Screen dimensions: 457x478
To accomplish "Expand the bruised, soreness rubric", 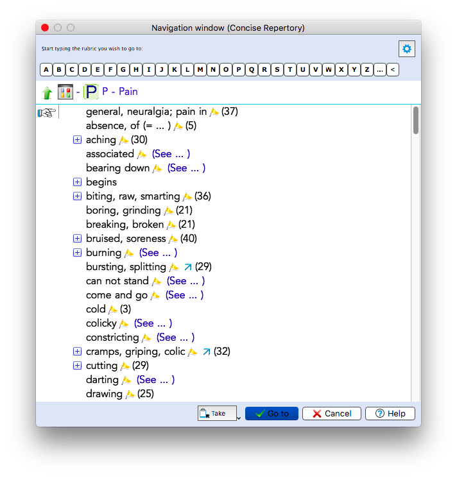I will (77, 239).
